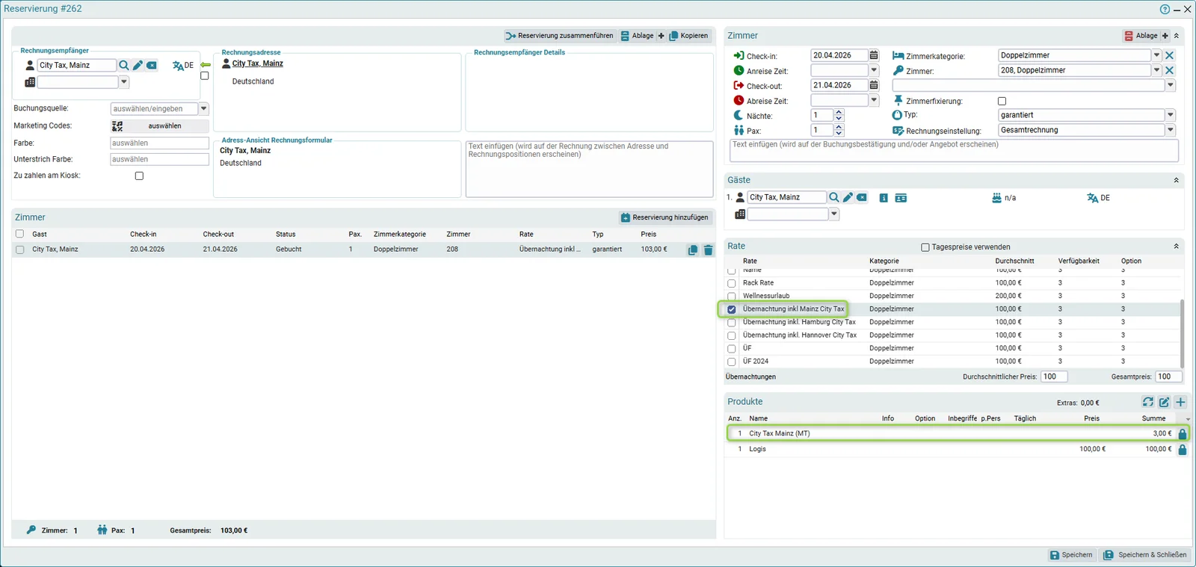Enable Tagespreise verwenden
1196x567 pixels.
925,247
